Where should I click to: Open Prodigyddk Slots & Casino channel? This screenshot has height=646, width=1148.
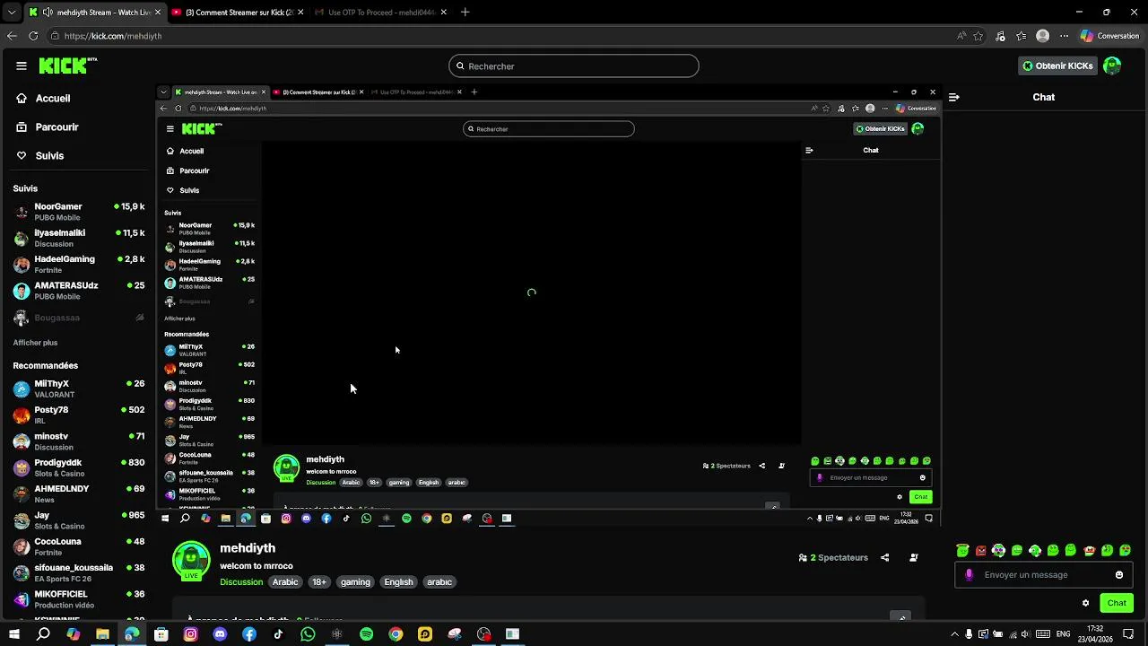(x=79, y=467)
